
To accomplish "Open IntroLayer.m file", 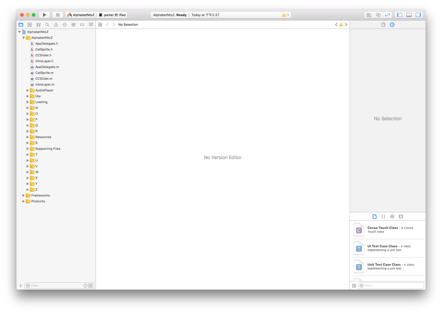I will click(x=45, y=85).
